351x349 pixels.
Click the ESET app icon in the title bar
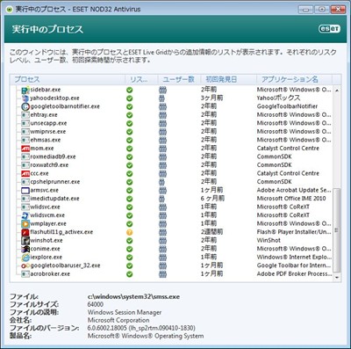coord(10,10)
